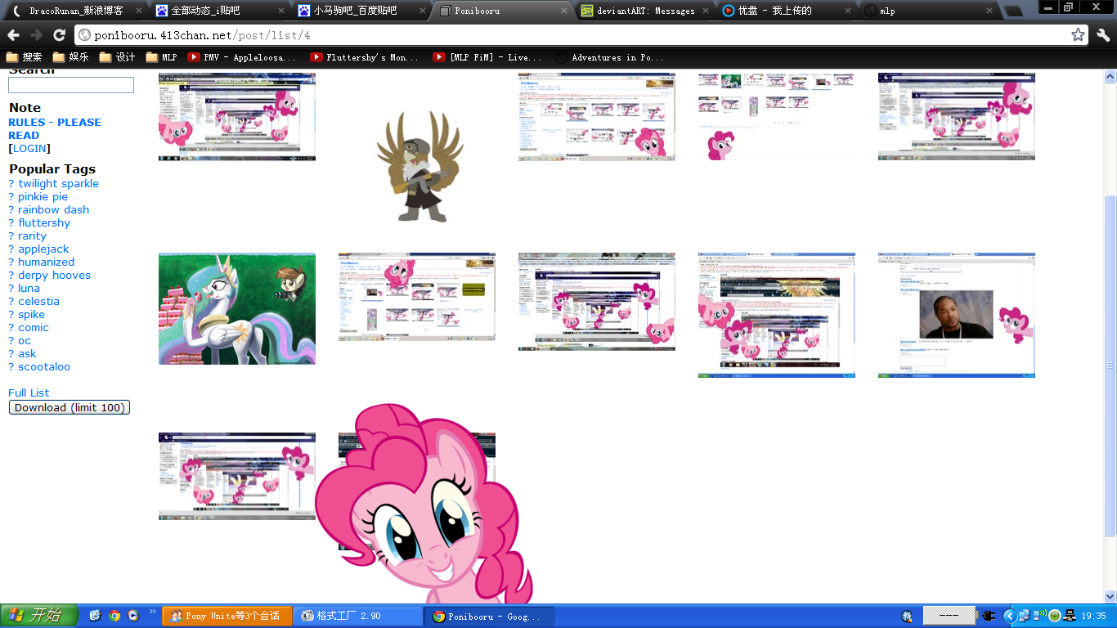Close the DracoRunan_新浪博客 tab
1117x628 pixels.
138,11
